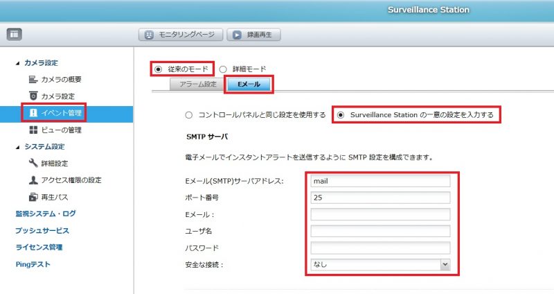Click the システム設定 section heading
Image resolution: width=554 pixels, height=294 pixels.
44,147
